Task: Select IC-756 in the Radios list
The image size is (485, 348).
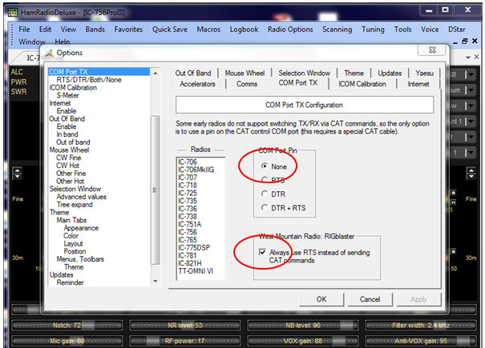Action: [x=187, y=232]
